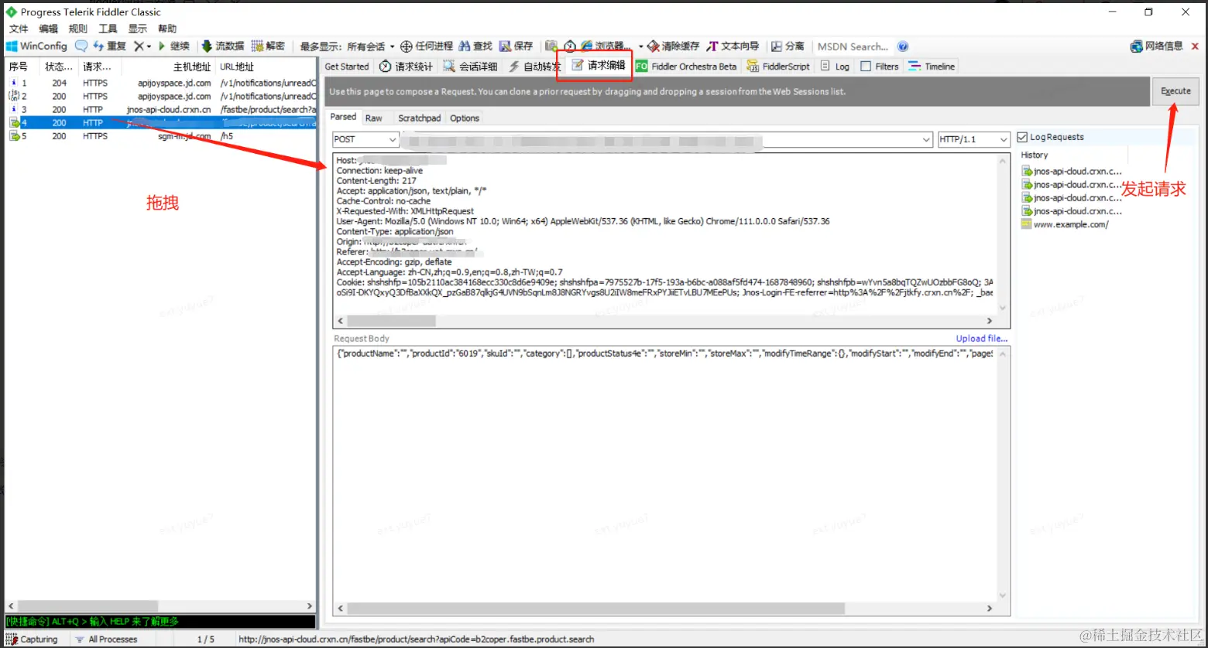
Task: Select session 5 with /h5 URL
Action: click(160, 135)
